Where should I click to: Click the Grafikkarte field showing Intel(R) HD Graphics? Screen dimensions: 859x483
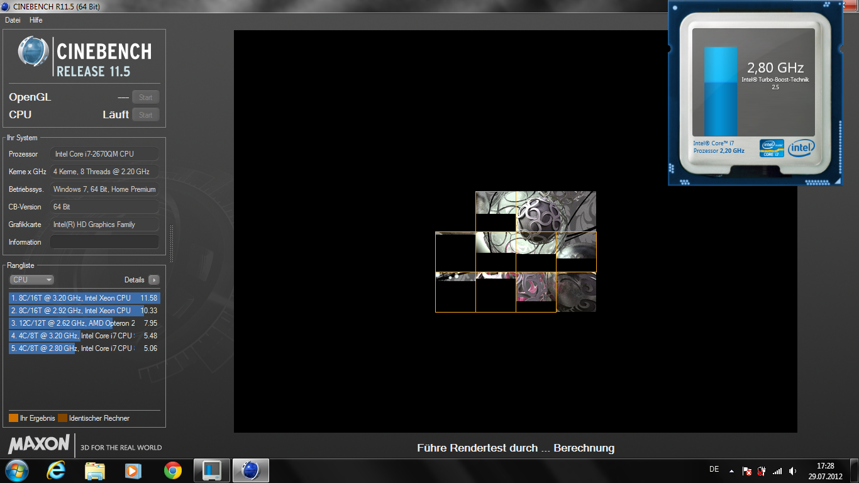click(x=104, y=225)
